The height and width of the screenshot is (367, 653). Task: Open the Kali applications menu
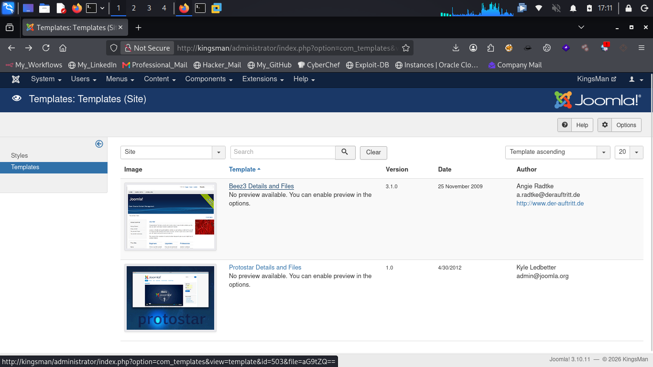tap(8, 8)
